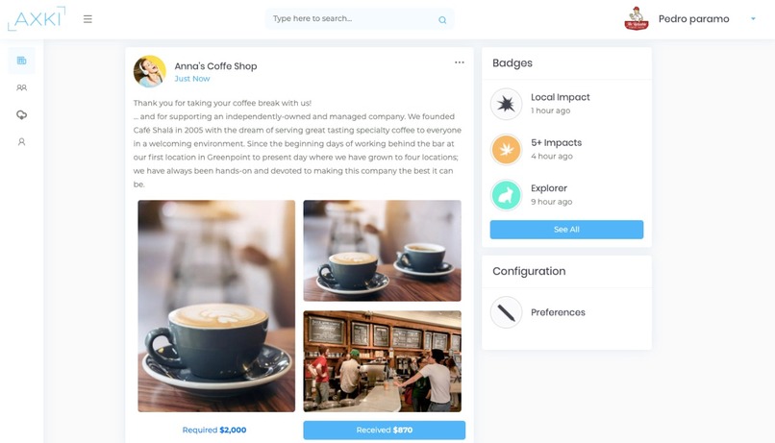Screen dimensions: 775x443
Task: Open the groups people sidebar icon
Action: (x=21, y=87)
